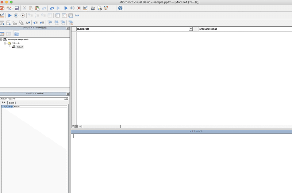
Task: Select the モジュール folder label
Action: [x=16, y=43]
